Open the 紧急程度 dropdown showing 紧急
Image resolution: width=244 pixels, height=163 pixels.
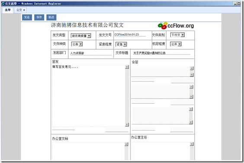121,45
